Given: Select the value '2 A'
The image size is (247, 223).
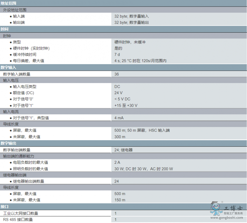Looking at the screenshot, I should tap(117, 163).
